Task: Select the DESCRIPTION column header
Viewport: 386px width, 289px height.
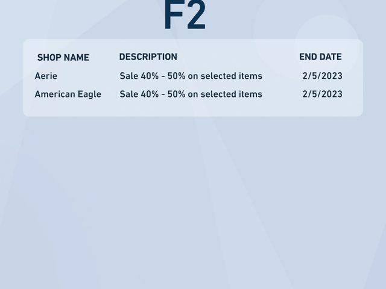Action: [148, 57]
